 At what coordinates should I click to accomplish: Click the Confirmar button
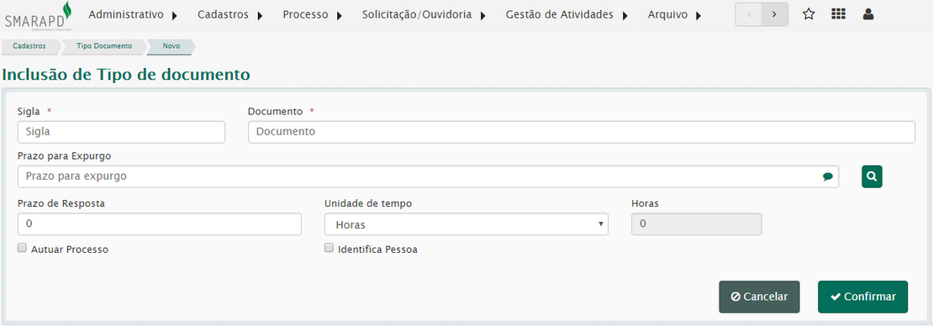point(862,297)
